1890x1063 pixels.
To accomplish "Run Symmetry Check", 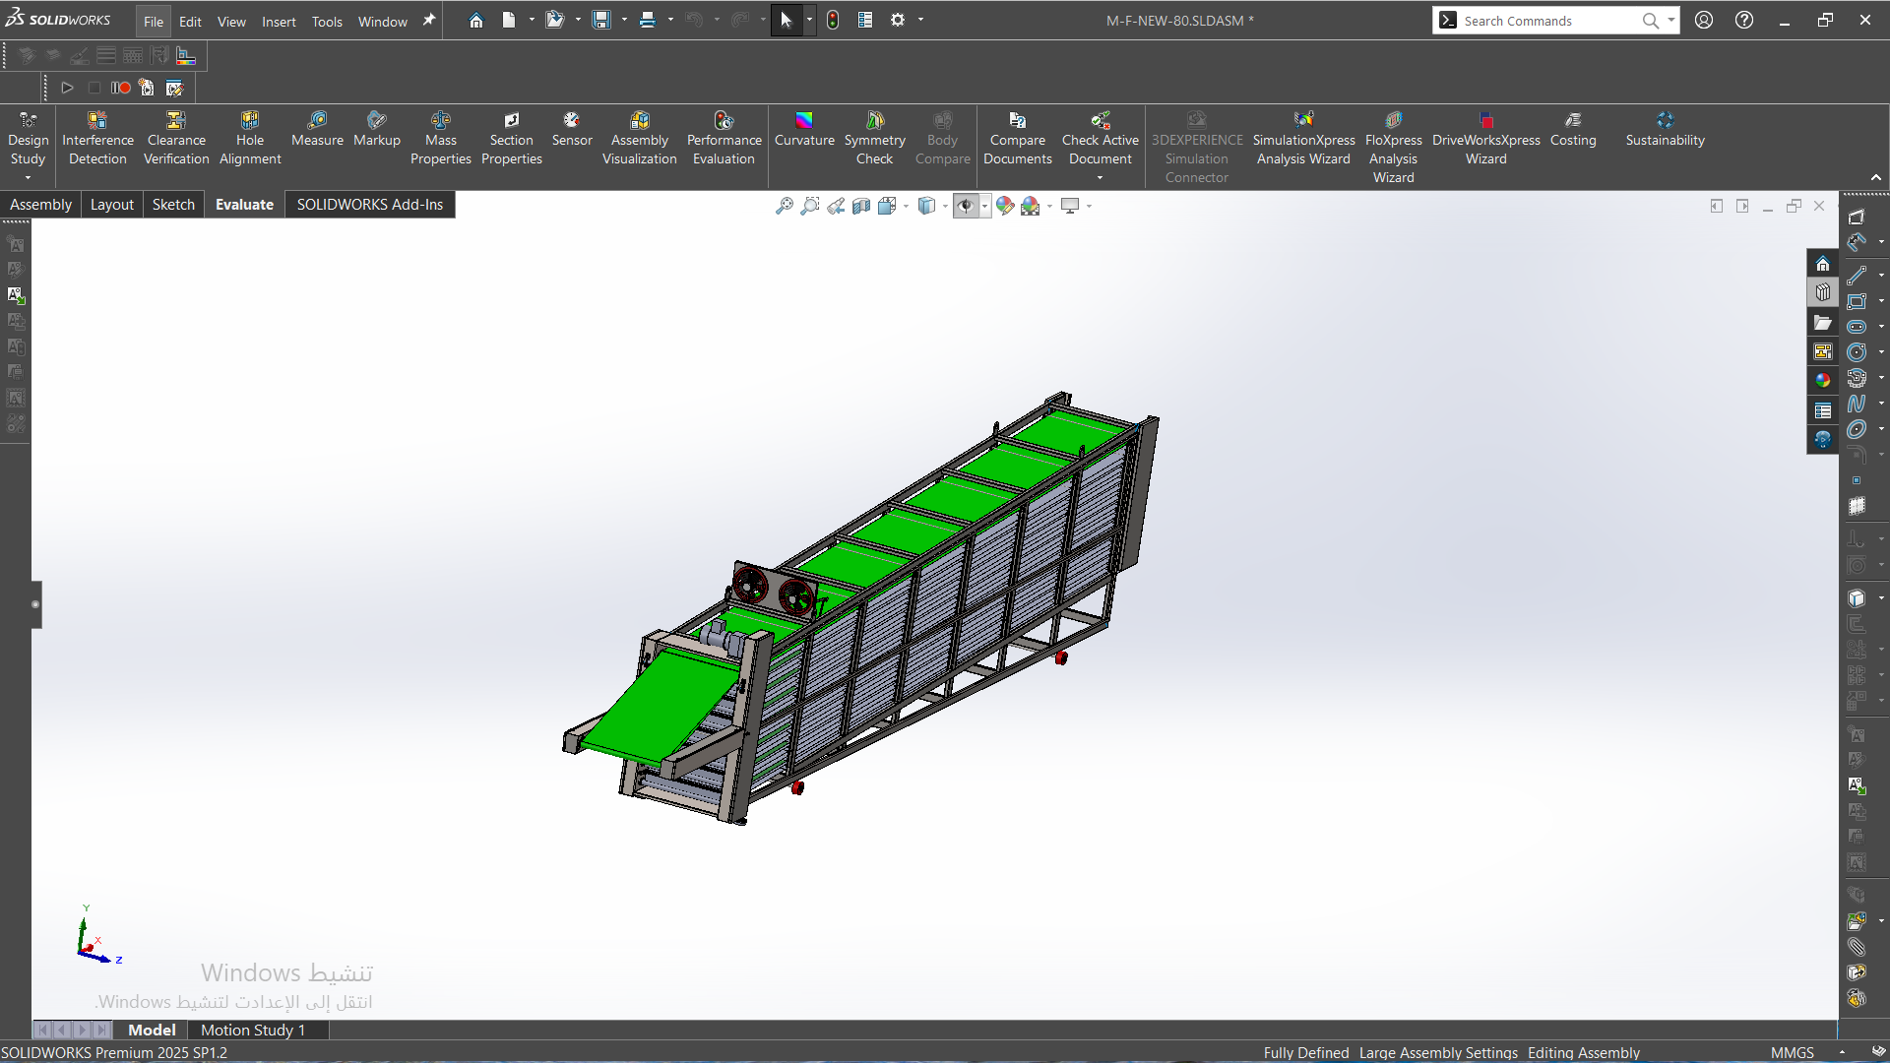I will (x=874, y=138).
